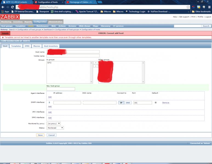
Task: Toggle SNMP connect-to option to DNS
Action: [128, 102]
